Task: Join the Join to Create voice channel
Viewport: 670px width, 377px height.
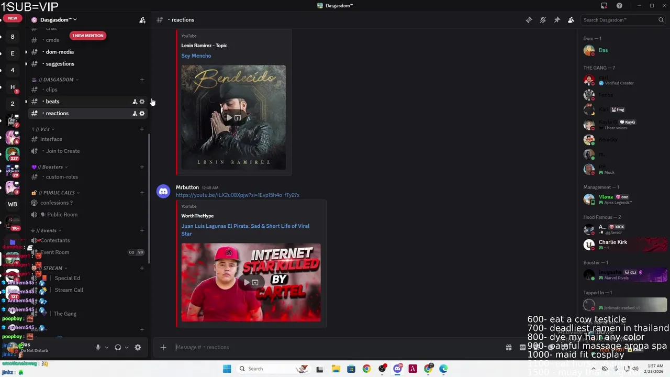Action: (63, 151)
